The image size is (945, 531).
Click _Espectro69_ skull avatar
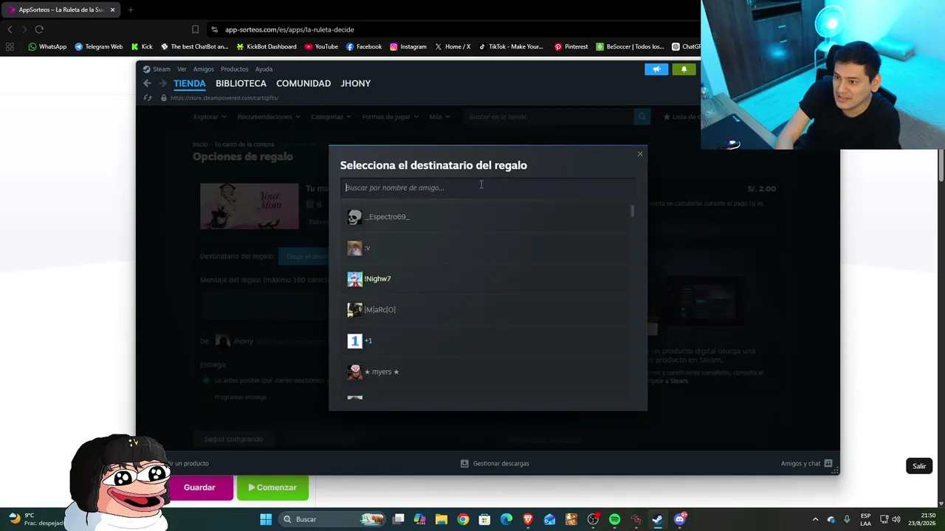(x=354, y=217)
